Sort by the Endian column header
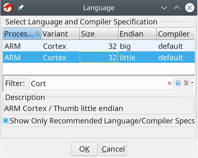Viewport: 198px width, 158px height. (137, 34)
